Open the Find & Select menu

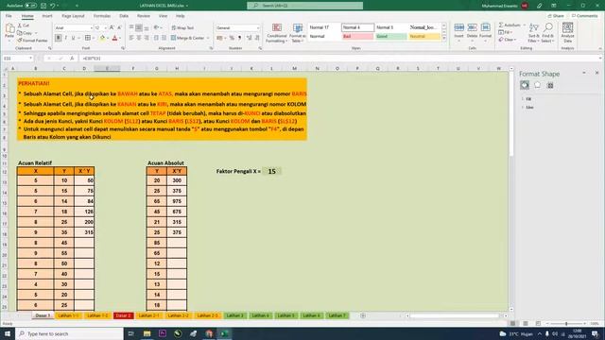pos(548,32)
